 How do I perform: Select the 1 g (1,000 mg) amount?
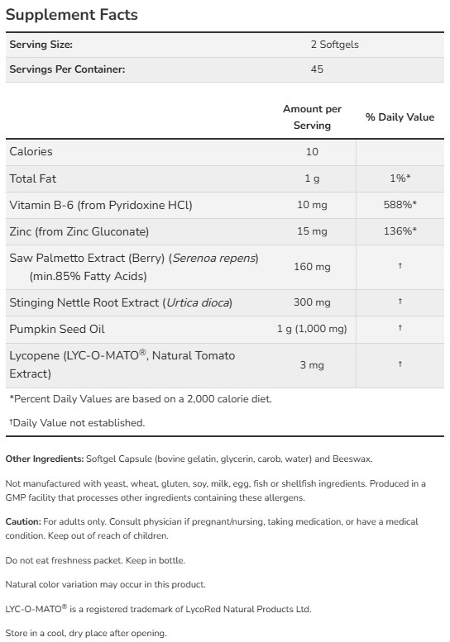(x=312, y=329)
